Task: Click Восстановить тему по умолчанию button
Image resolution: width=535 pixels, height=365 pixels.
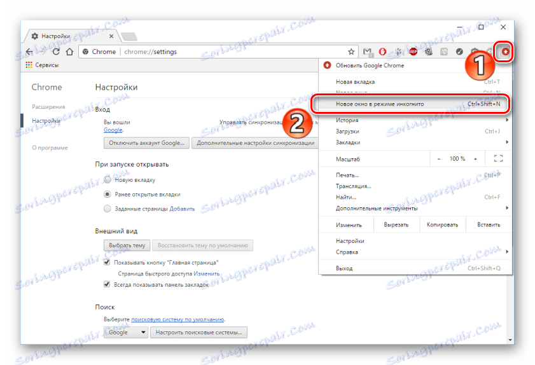Action: (x=203, y=245)
